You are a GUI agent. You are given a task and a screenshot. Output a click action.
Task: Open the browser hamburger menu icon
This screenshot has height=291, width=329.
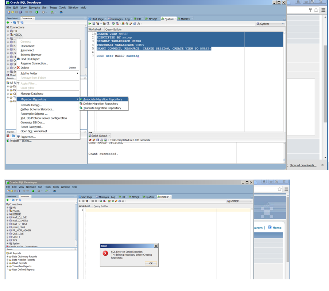coord(324,10)
